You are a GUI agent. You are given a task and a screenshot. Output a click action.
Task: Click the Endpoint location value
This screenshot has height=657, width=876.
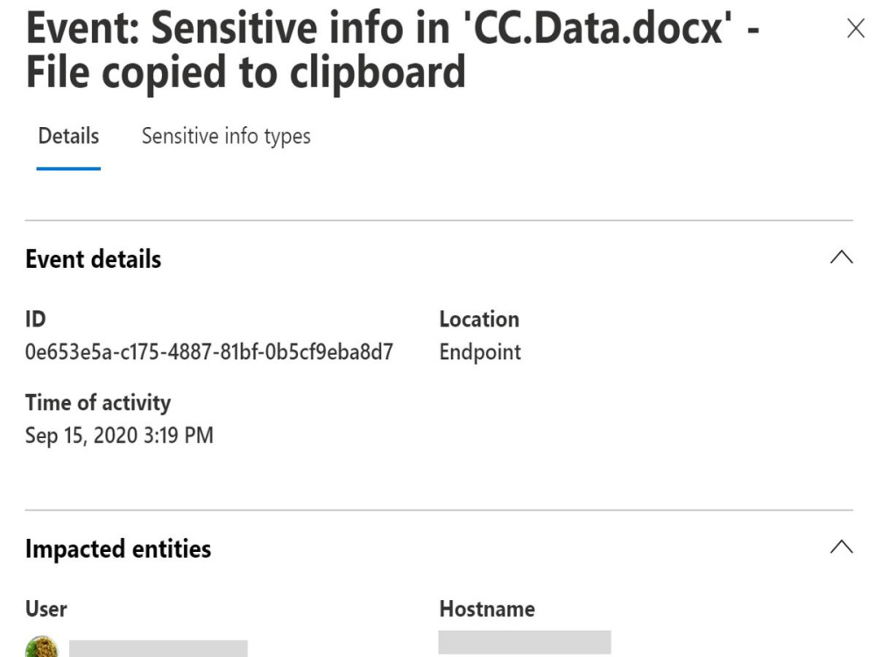[x=480, y=352]
